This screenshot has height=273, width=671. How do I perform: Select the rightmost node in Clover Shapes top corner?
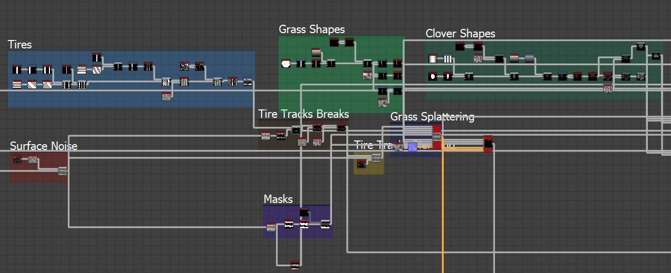(x=656, y=55)
